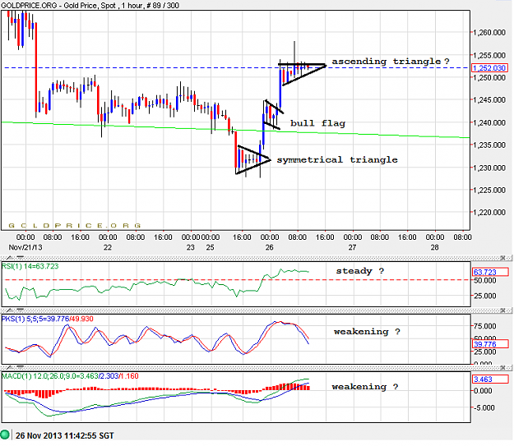This screenshot has width=514, height=446.
Task: Click the date label '28' on time axis
Action: tap(434, 247)
